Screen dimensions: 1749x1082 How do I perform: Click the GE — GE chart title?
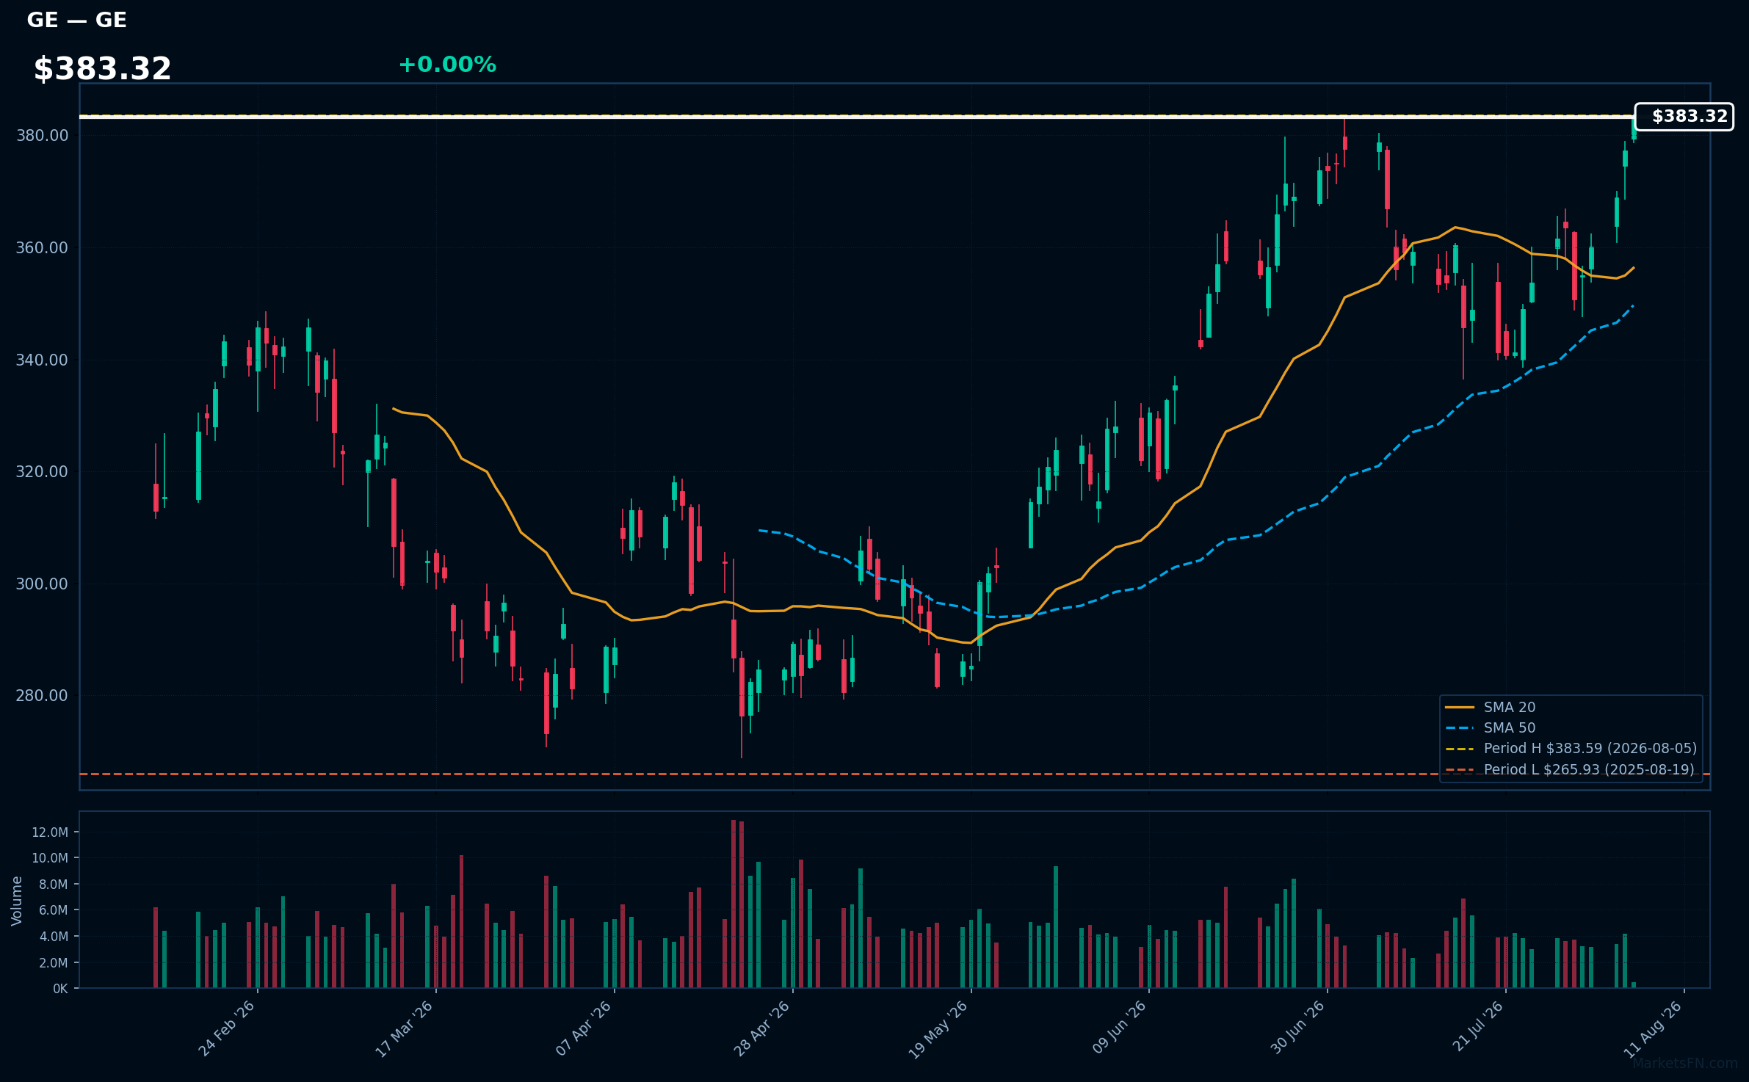tap(77, 20)
